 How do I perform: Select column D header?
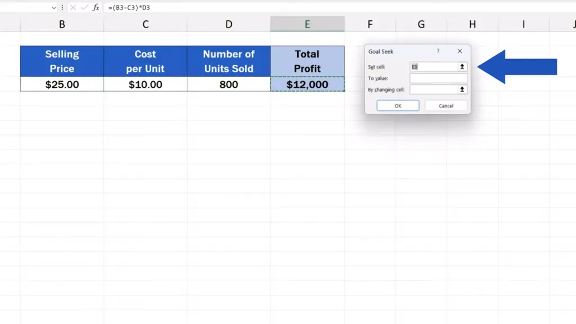click(x=228, y=24)
